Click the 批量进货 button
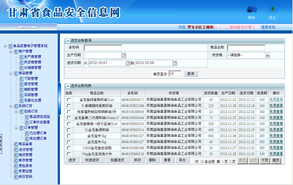 [117, 160]
